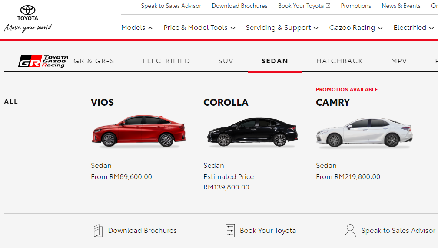Click the Speak to Sales Advisor person icon
Viewport: 438px width, 248px height.
point(350,231)
